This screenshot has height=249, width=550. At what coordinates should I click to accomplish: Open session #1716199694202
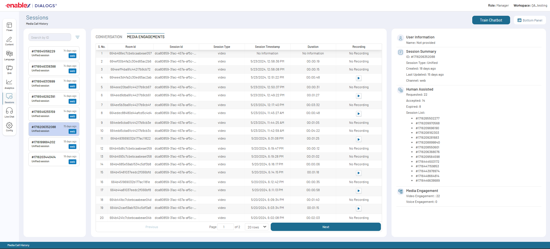pyautogui.click(x=54, y=144)
